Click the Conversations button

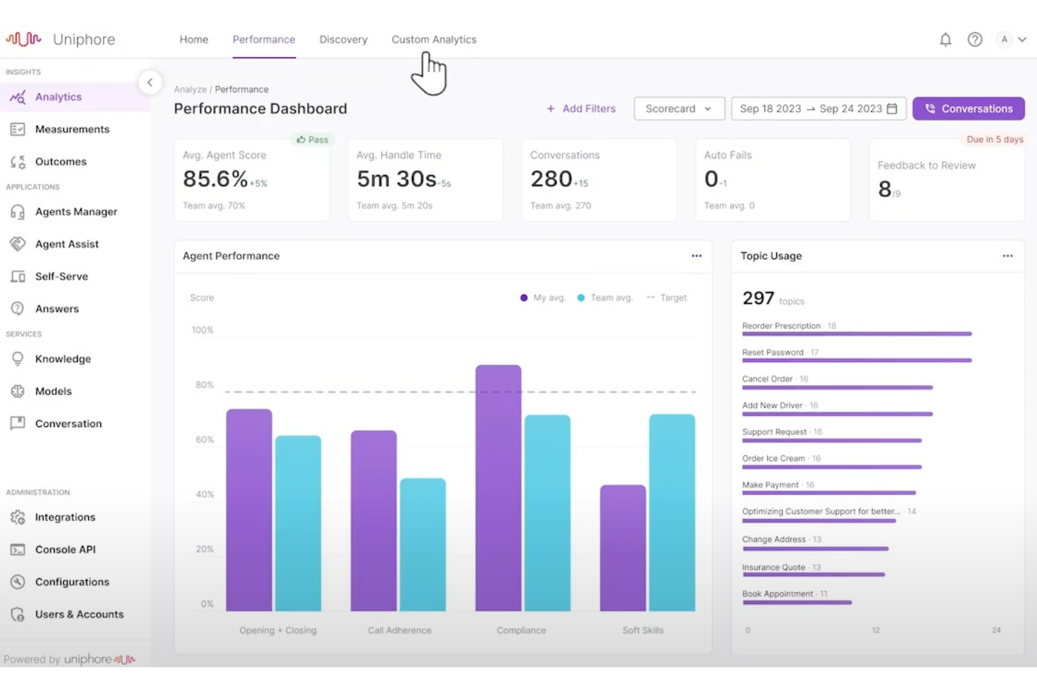(x=968, y=109)
